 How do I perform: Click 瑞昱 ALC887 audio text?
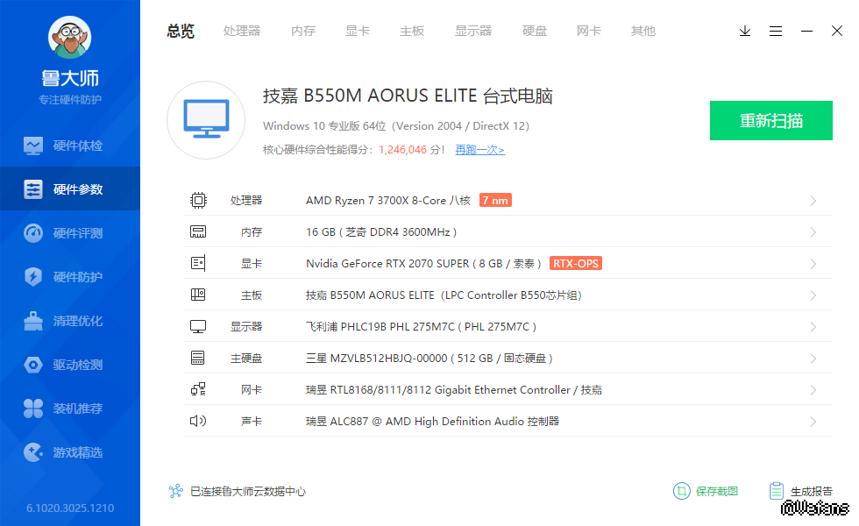pyautogui.click(x=432, y=422)
